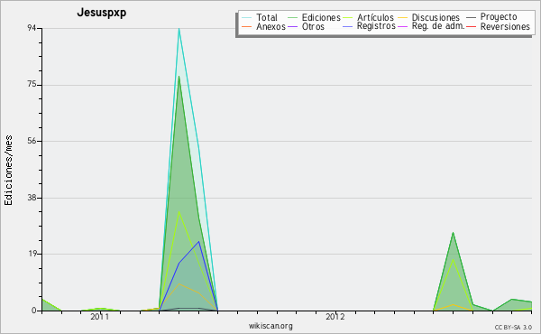The image size is (541, 334).
Task: Select the Reversiones legend label
Action: pyautogui.click(x=505, y=26)
